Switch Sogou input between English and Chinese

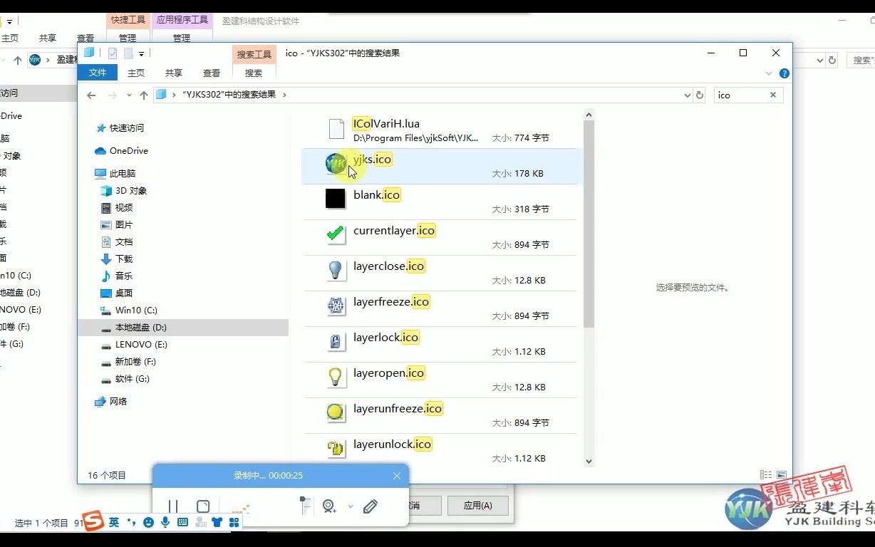[x=113, y=522]
